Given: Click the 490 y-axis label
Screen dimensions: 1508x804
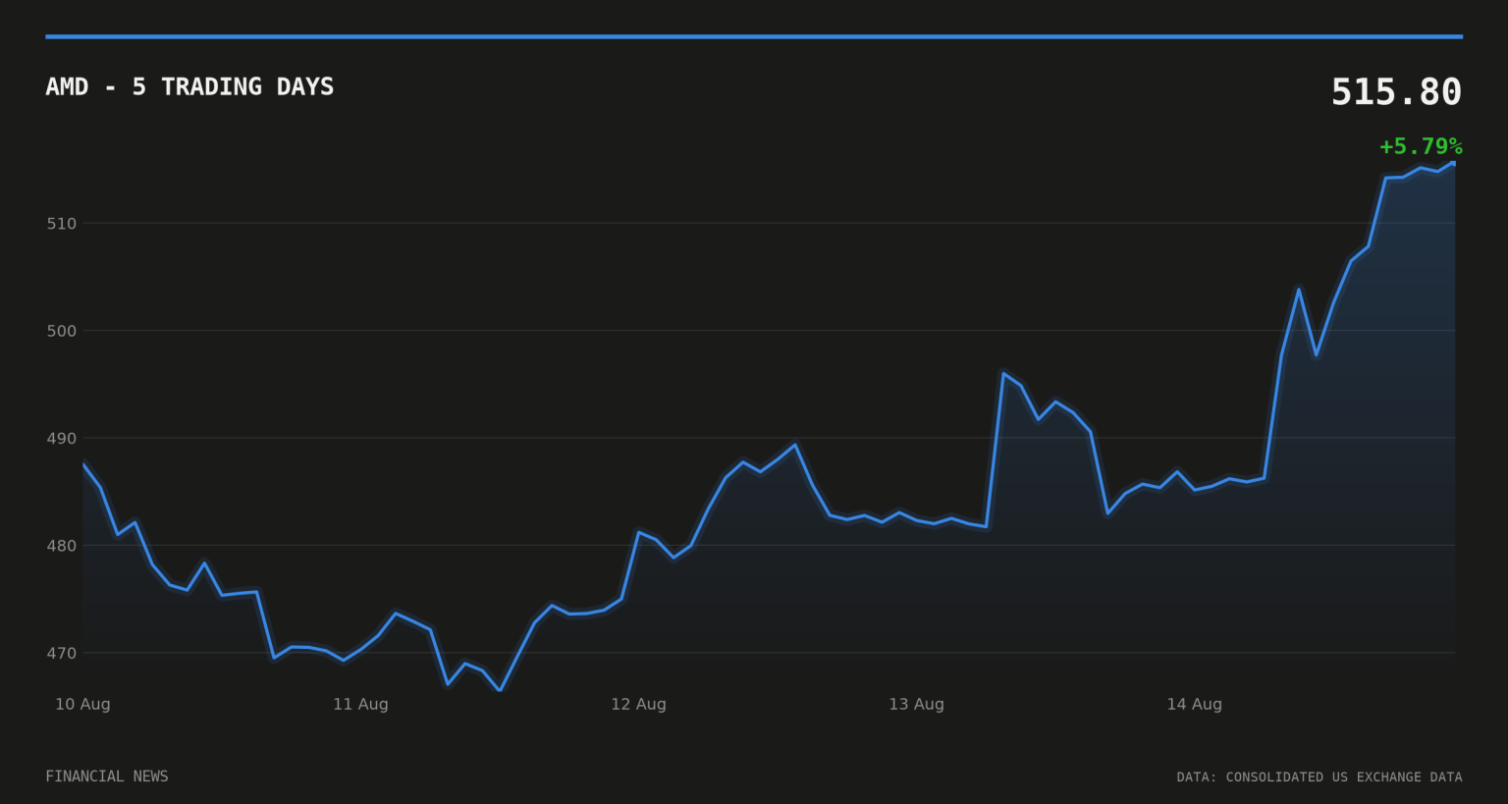Looking at the screenshot, I should pyautogui.click(x=61, y=438).
